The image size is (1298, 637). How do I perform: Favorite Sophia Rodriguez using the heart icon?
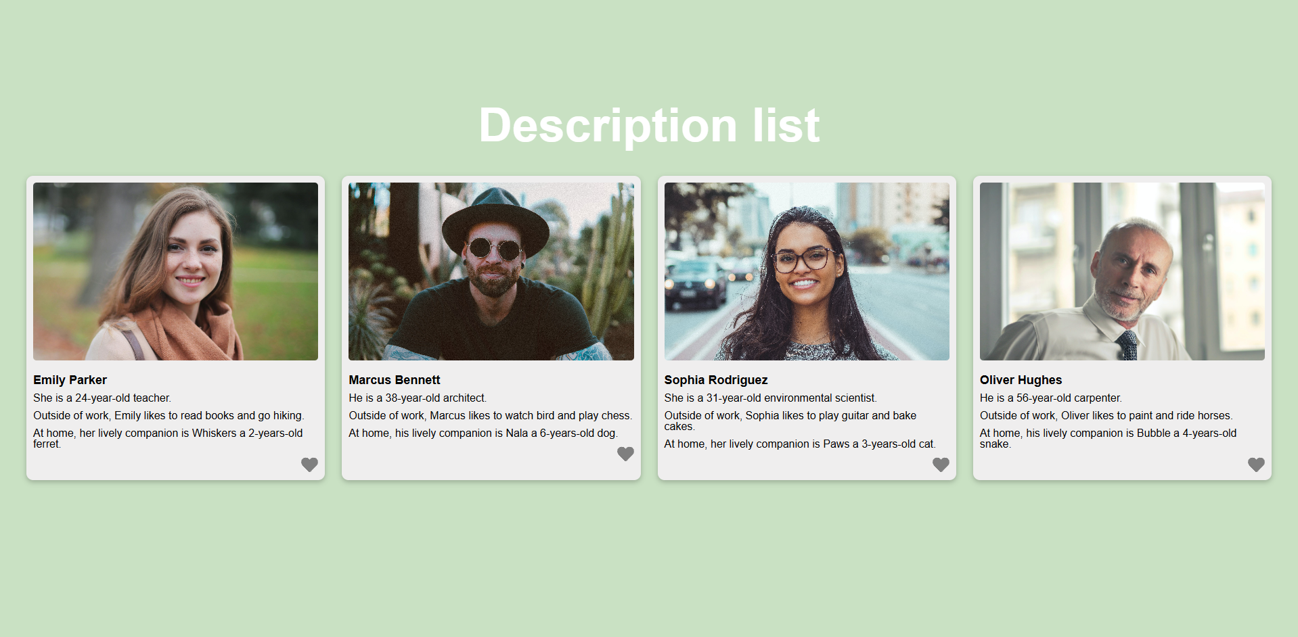pos(941,465)
